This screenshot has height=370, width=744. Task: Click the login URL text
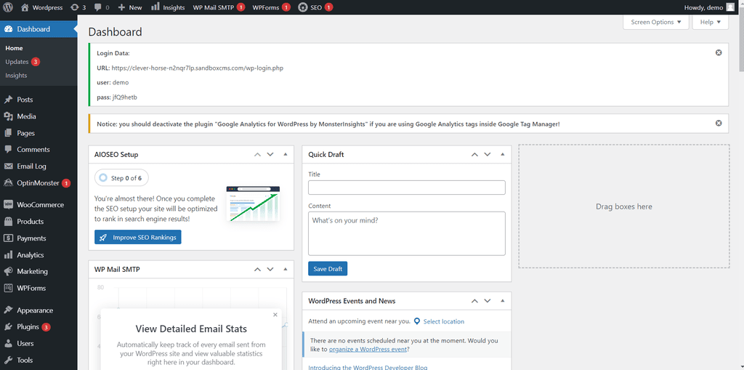click(x=198, y=68)
